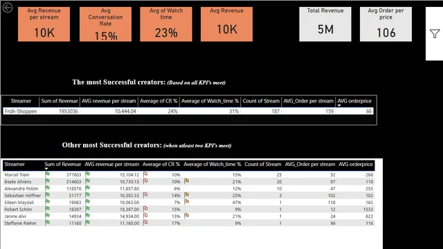The height and width of the screenshot is (249, 443).
Task: Select the Avg Conversation Rate card
Action: click(x=105, y=24)
